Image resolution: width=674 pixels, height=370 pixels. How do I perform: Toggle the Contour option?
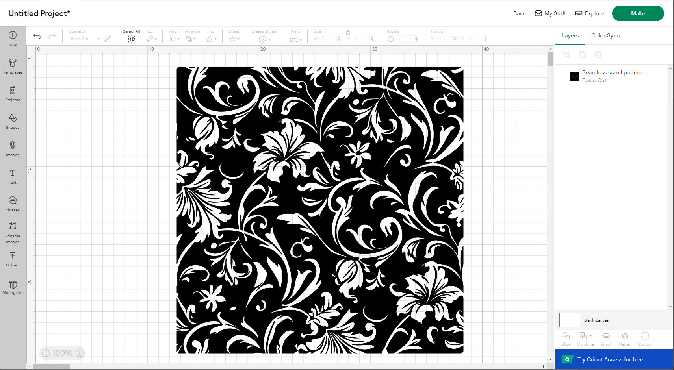pyautogui.click(x=645, y=337)
